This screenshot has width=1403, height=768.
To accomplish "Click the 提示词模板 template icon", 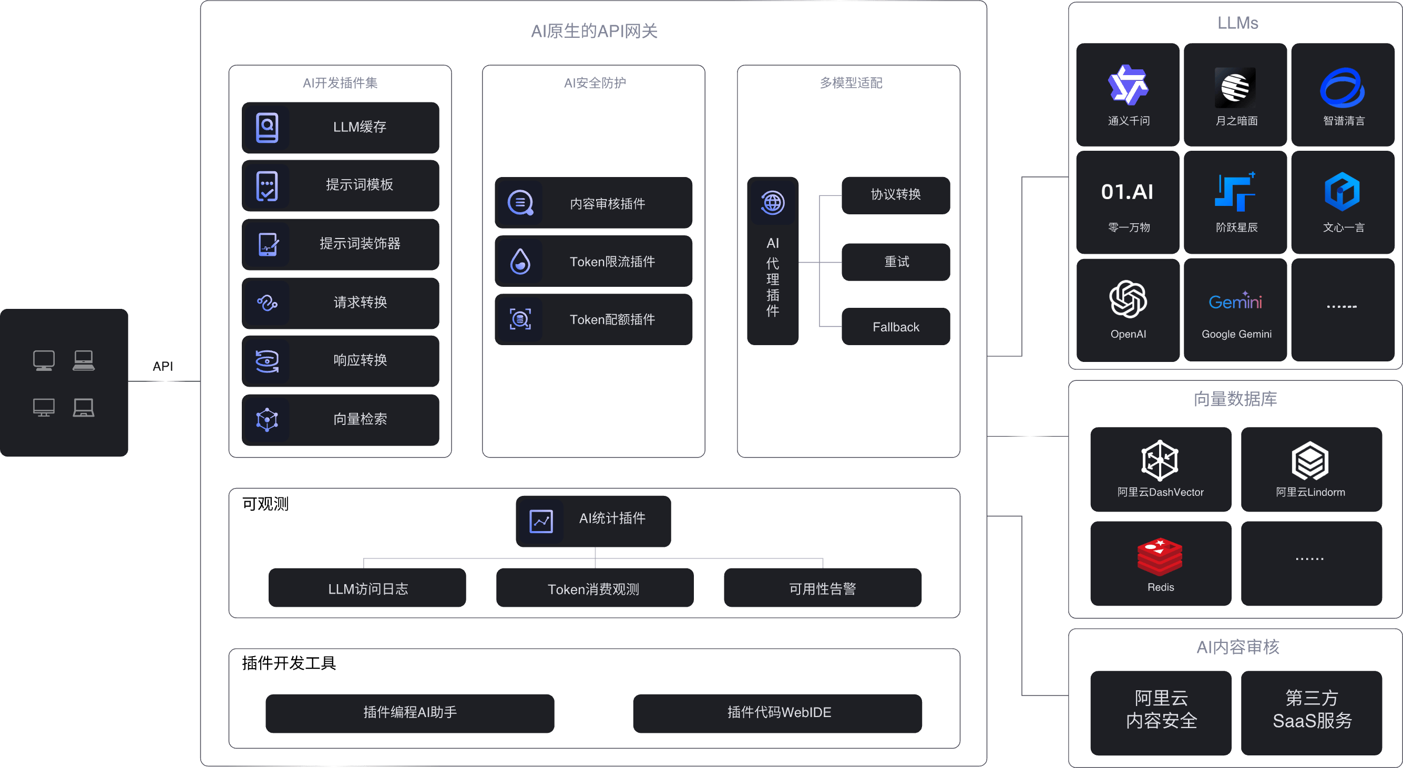I will (x=267, y=186).
